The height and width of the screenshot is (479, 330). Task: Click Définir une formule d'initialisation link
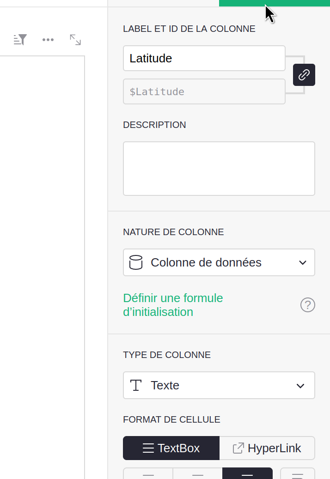pyautogui.click(x=173, y=305)
